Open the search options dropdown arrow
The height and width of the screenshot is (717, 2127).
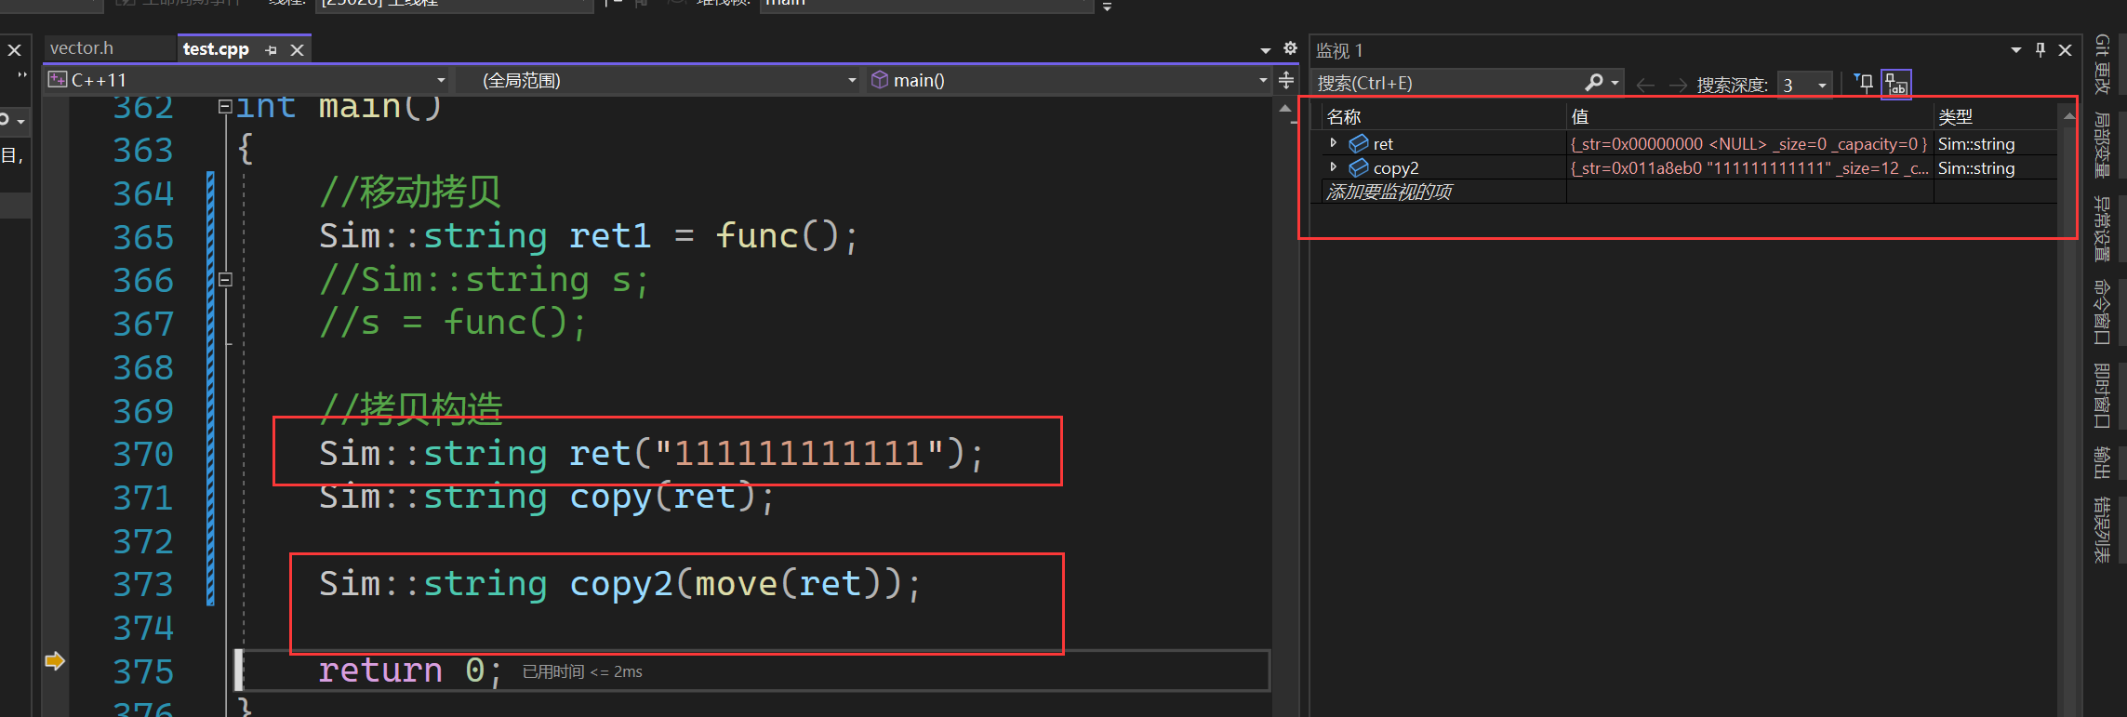click(x=1615, y=83)
